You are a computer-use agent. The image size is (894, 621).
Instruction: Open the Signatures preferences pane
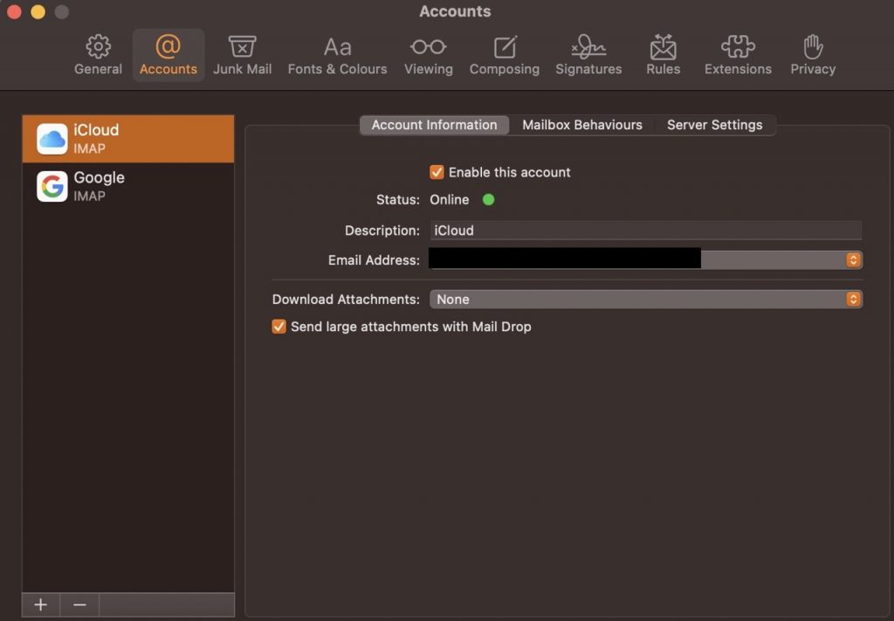[588, 55]
